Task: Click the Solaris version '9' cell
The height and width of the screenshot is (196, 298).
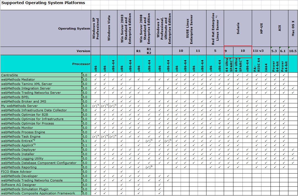Action: (229, 51)
